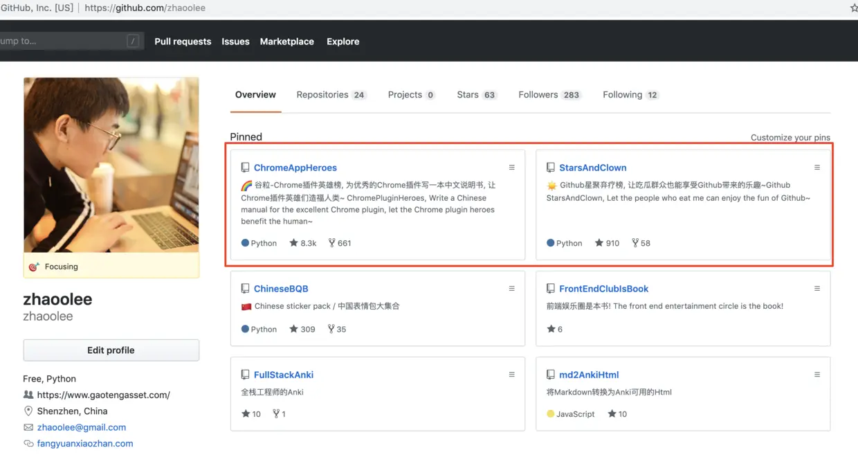Image resolution: width=858 pixels, height=457 pixels.
Task: Grab the reorder handle on md2AnkiHtml card
Action: pos(817,375)
